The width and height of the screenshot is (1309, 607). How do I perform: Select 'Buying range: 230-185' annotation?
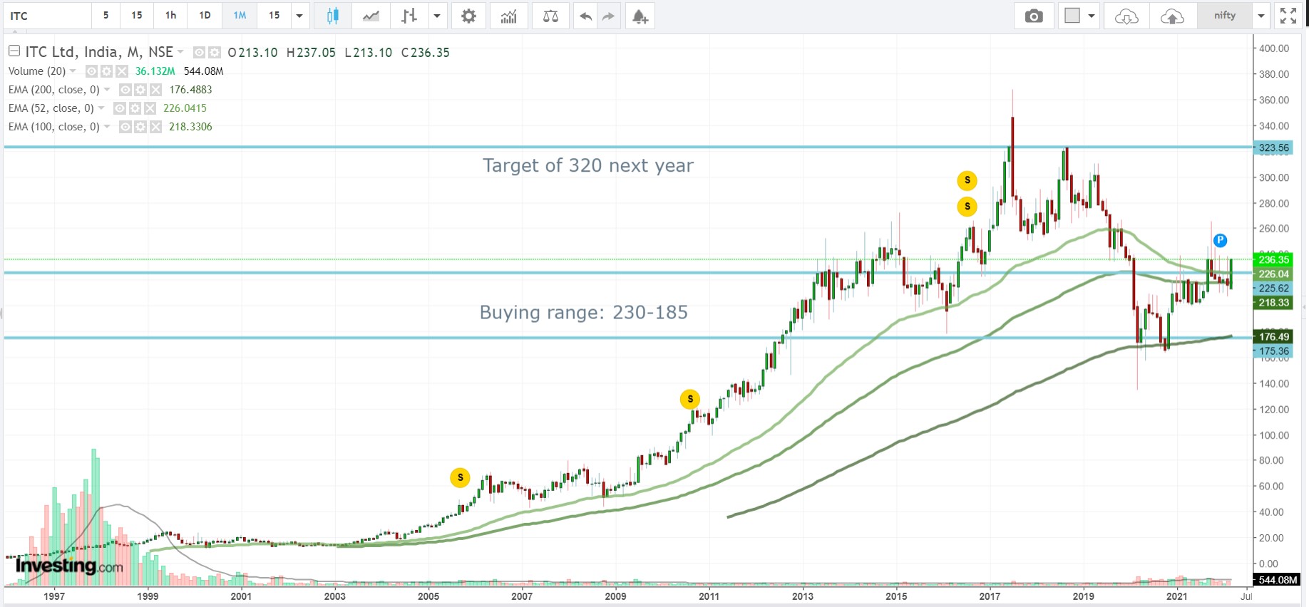pyautogui.click(x=584, y=312)
